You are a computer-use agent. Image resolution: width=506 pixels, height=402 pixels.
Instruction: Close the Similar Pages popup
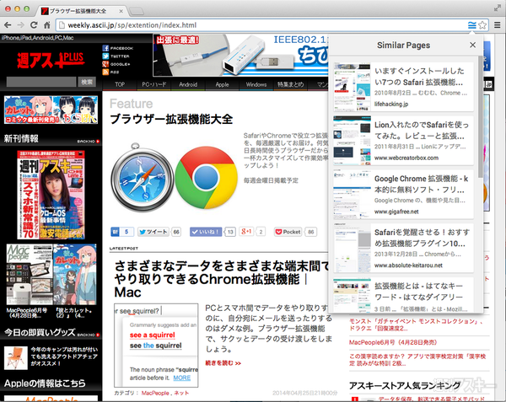tap(472, 46)
